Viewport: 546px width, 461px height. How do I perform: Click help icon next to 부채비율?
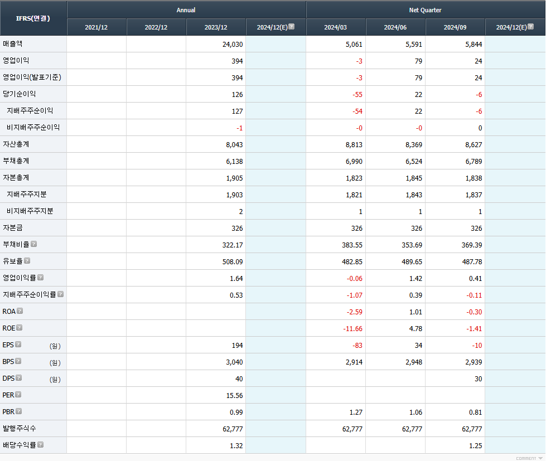coord(34,244)
